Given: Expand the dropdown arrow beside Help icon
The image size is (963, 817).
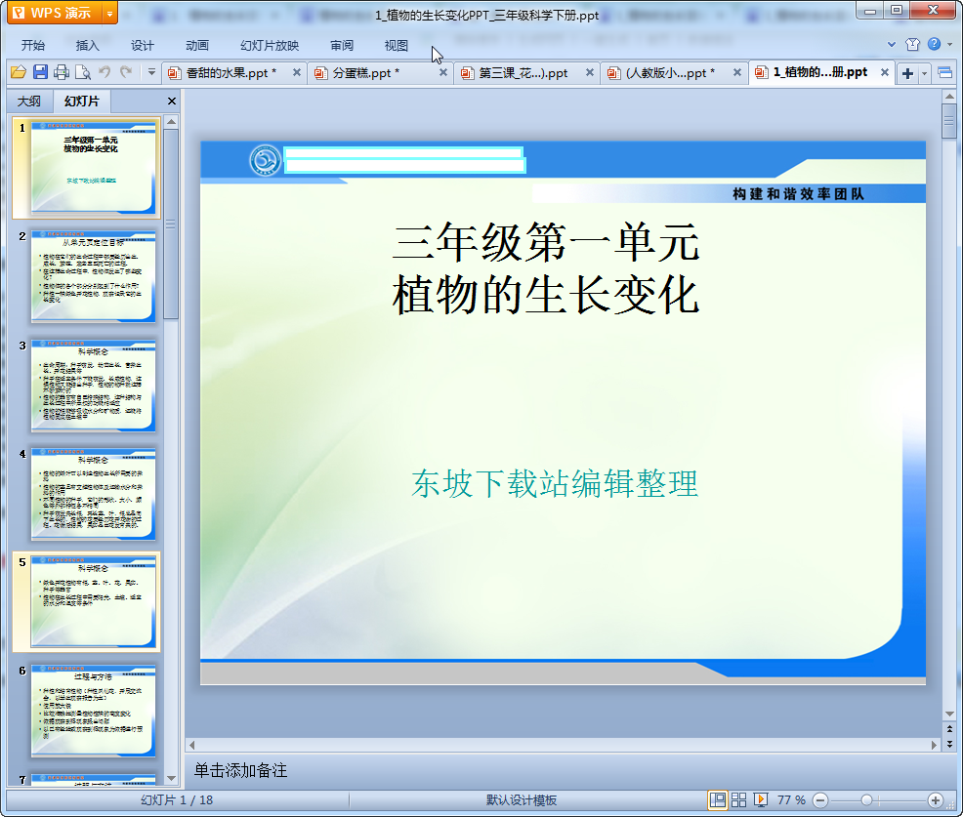Looking at the screenshot, I should [950, 44].
